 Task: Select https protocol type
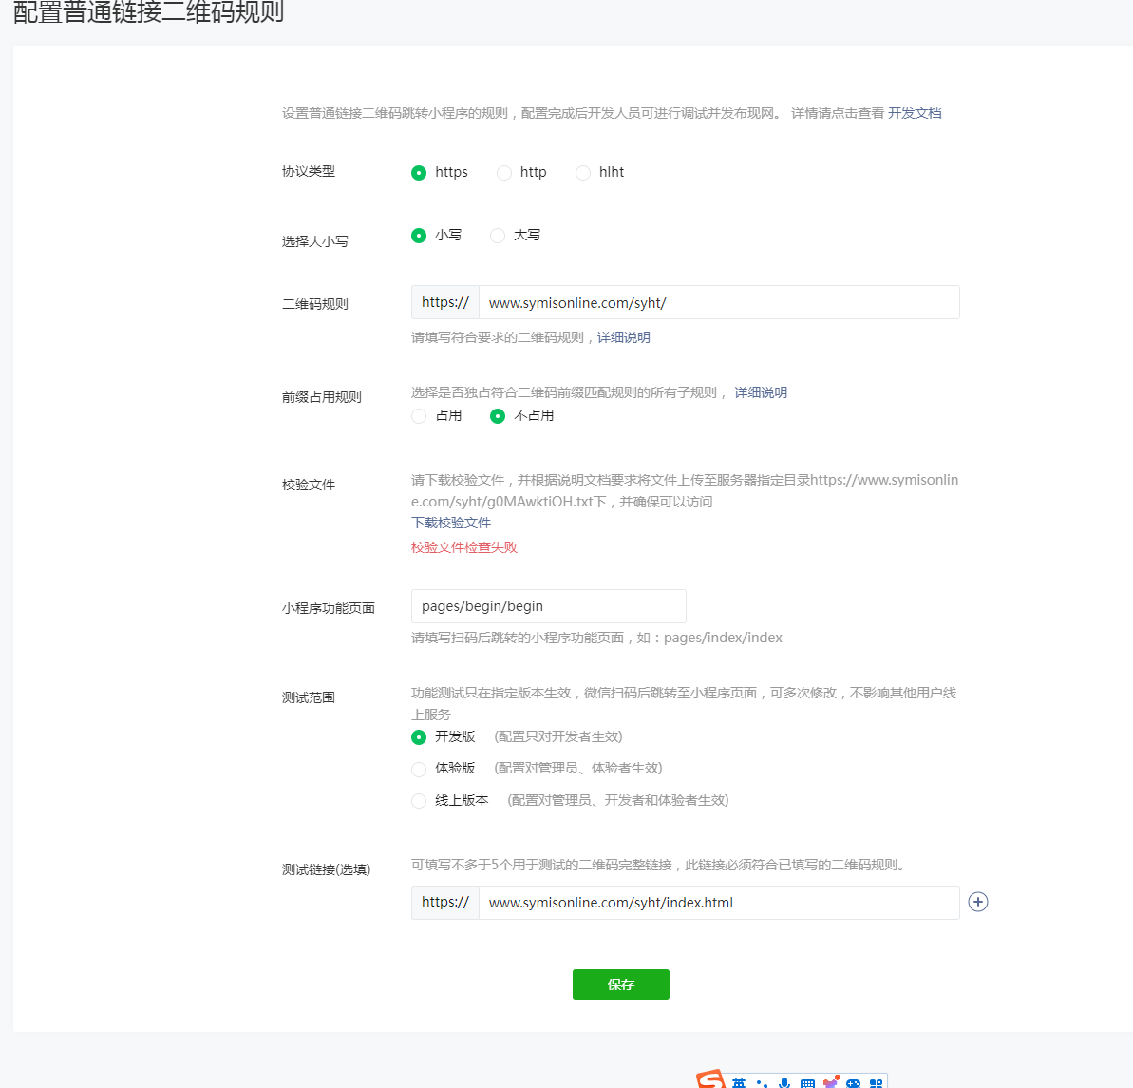coord(419,173)
